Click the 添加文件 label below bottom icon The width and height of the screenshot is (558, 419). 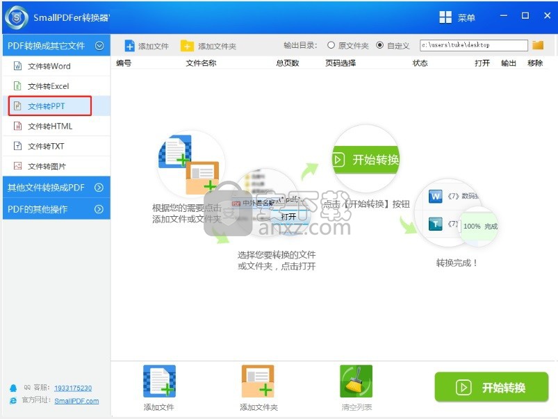pos(158,407)
